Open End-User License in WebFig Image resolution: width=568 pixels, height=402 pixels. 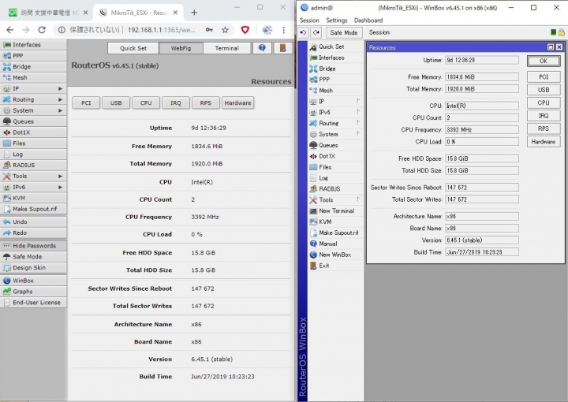(33, 303)
